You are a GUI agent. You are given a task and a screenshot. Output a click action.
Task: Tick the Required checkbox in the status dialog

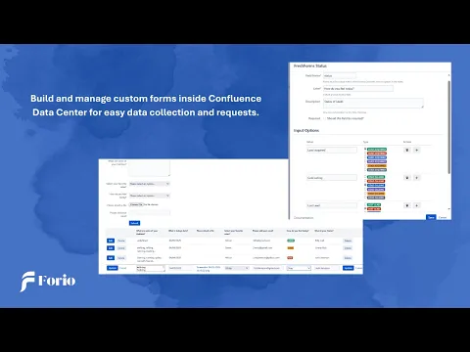pyautogui.click(x=324, y=118)
